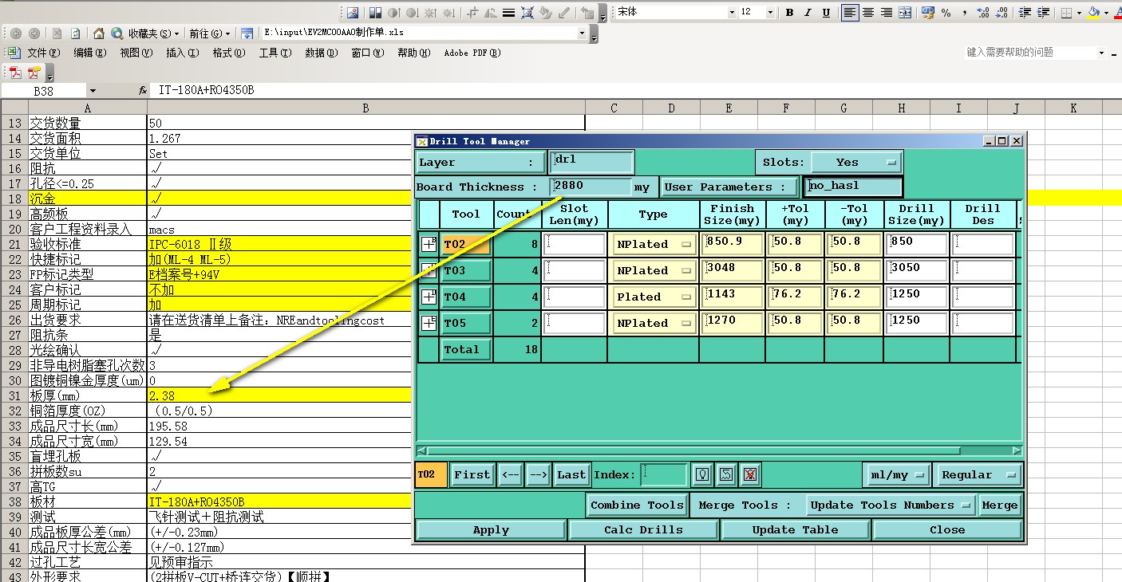Open the Regular mode dropdown
The image size is (1122, 582).
[x=978, y=474]
